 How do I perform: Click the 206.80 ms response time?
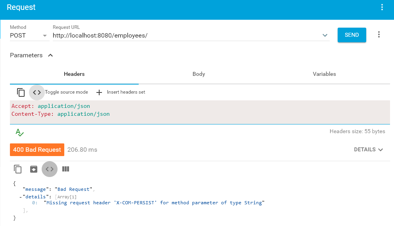tap(82, 150)
